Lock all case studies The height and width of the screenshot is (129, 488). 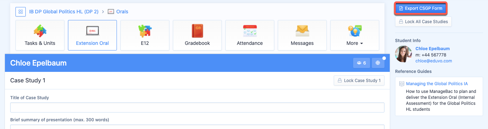click(x=423, y=21)
